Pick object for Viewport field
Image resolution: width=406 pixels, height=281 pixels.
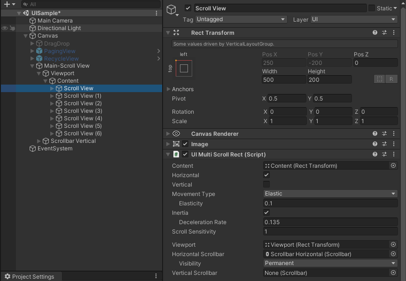393,244
